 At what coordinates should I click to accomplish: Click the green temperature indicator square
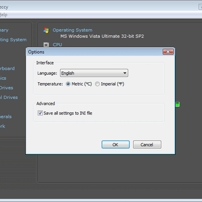click(x=177, y=104)
